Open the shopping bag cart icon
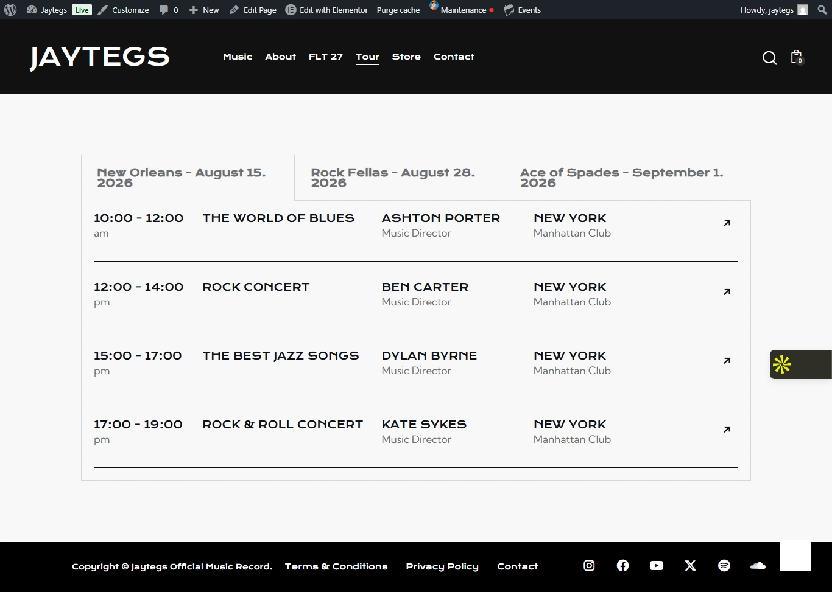832x592 pixels. tap(797, 57)
